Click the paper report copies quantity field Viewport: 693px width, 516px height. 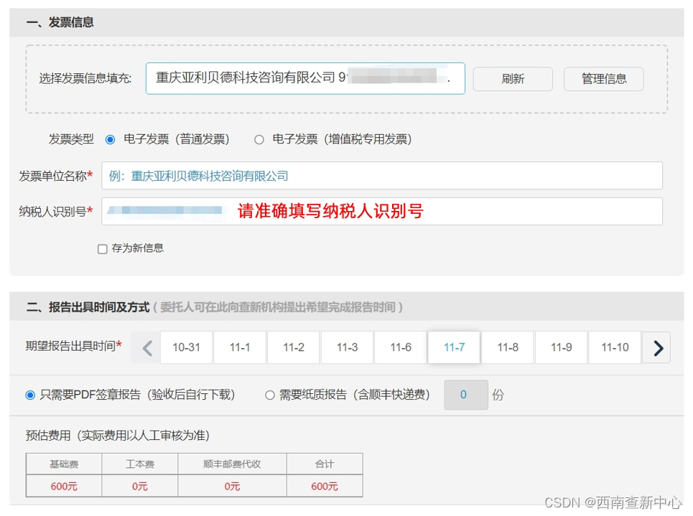coord(466,395)
